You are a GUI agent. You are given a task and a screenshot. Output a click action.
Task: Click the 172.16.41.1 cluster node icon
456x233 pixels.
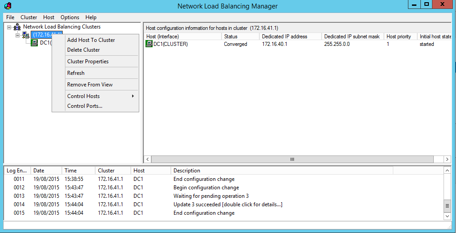tap(26, 35)
